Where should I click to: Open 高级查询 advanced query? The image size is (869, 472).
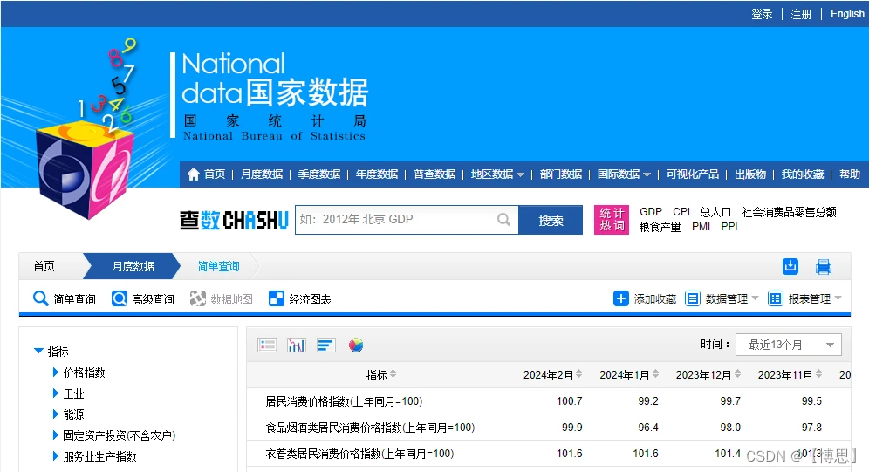[x=143, y=298]
